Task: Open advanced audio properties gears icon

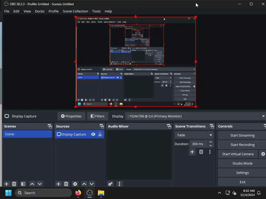Action: 110,184
